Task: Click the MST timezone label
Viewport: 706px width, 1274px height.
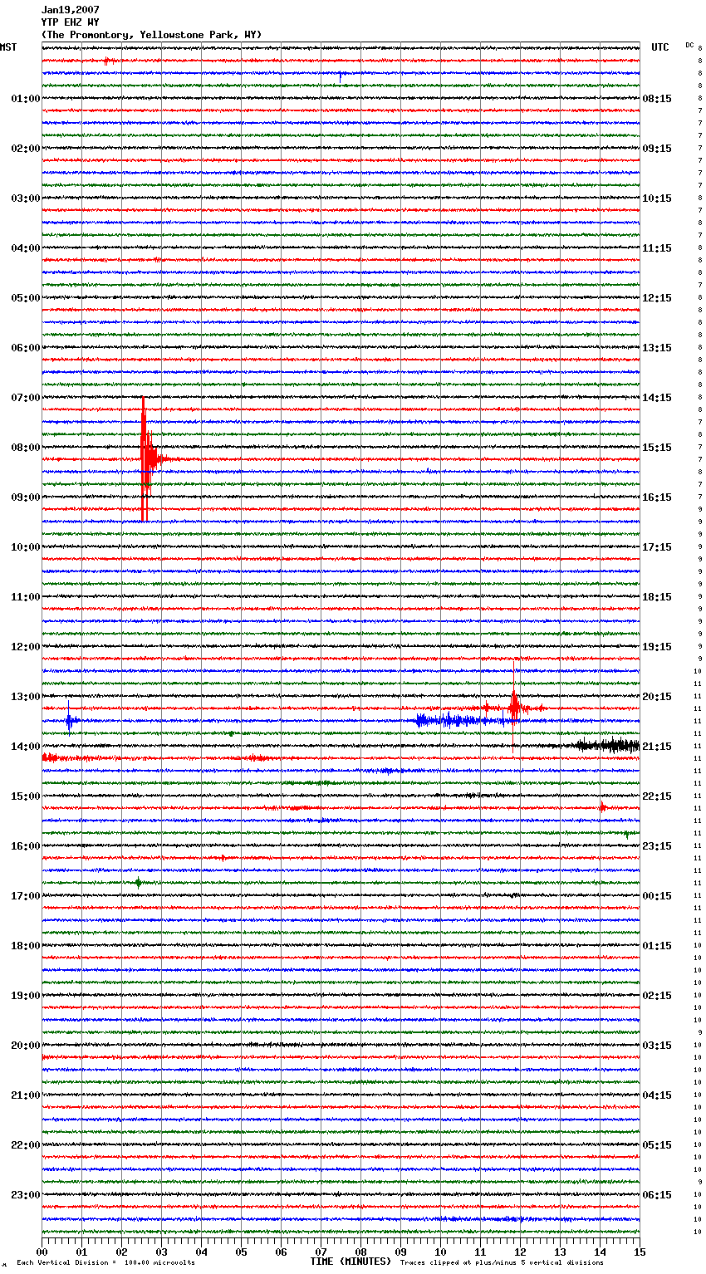Action: click(x=8, y=47)
